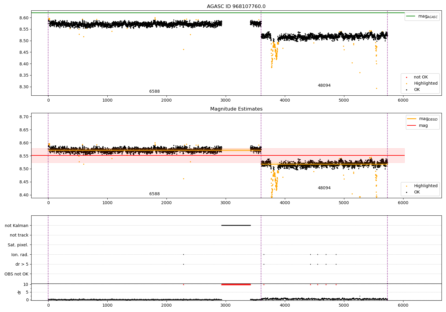Image resolution: width=446 pixels, height=312 pixels.
Task: Click the 'Ion. rad.' row label
Action: pos(20,255)
